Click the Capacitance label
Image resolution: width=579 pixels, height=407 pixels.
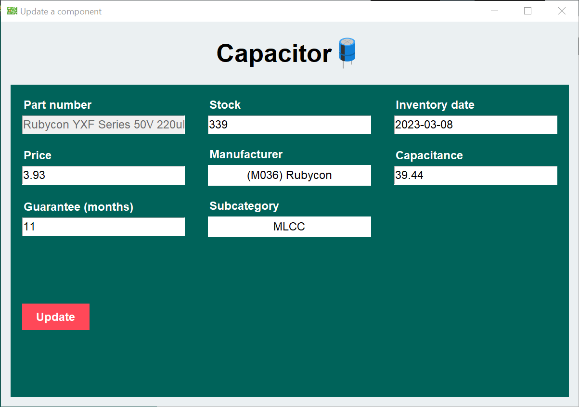tap(429, 155)
